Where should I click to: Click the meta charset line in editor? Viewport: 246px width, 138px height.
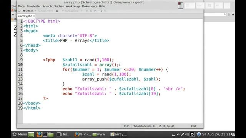70,36
